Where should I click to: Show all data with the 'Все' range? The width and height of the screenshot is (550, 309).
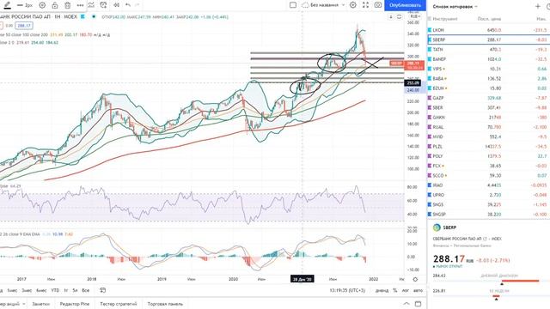coord(86,290)
